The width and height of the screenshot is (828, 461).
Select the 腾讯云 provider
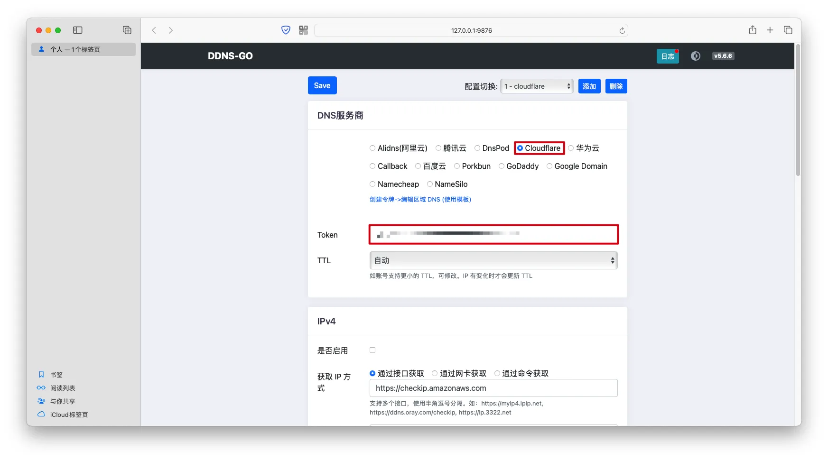pos(438,148)
